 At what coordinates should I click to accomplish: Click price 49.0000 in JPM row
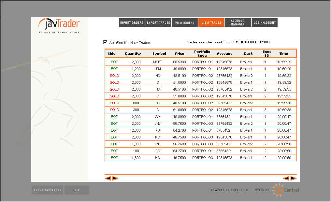tap(180, 69)
